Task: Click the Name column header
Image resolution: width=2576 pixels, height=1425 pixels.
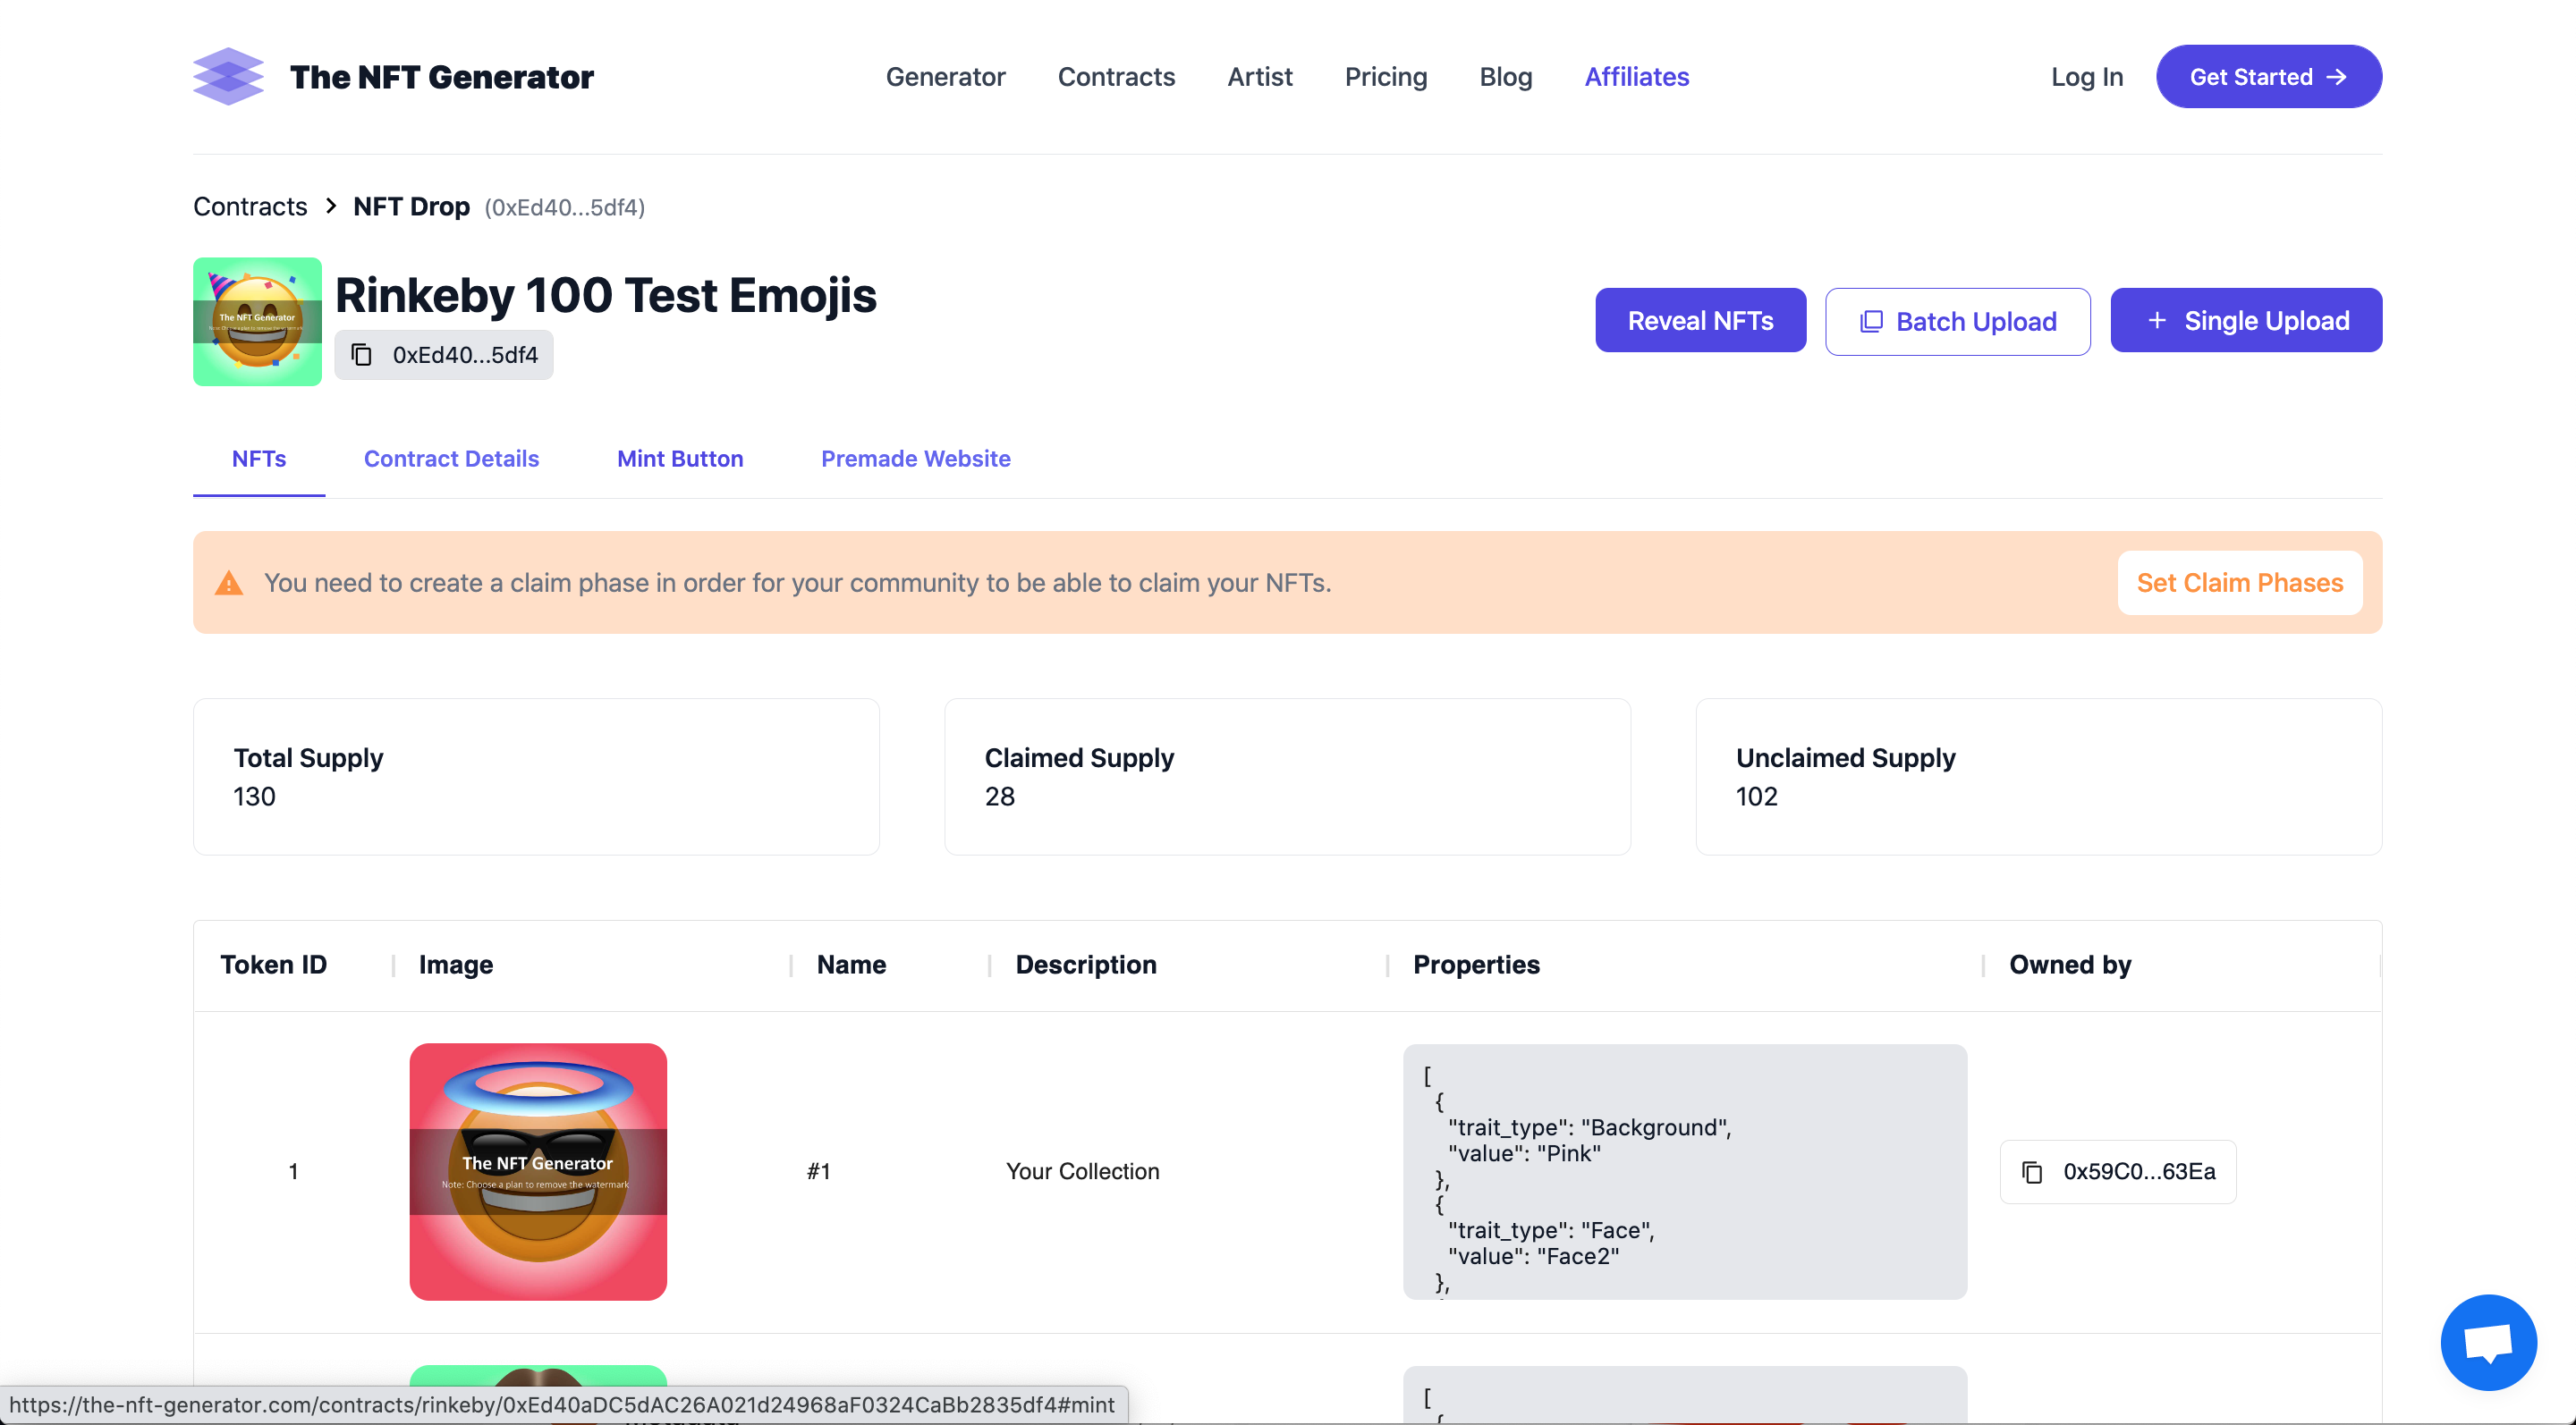Action: click(x=851, y=965)
